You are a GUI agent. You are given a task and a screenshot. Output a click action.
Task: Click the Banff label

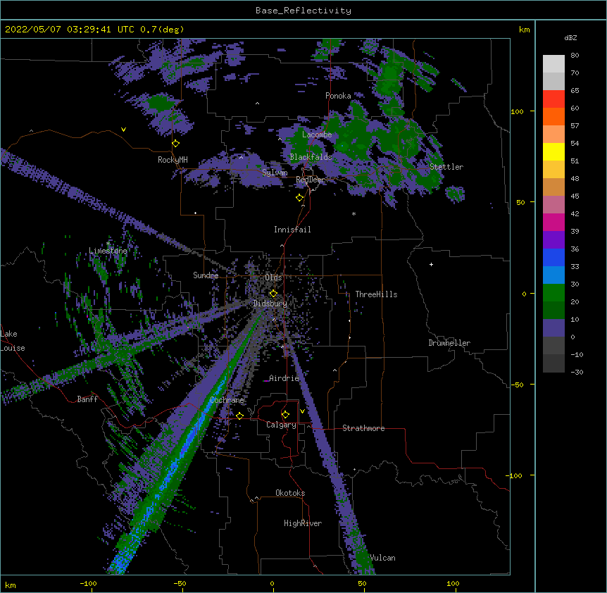pos(87,399)
